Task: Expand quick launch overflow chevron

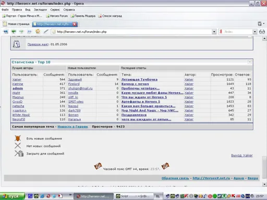Action: pos(70,195)
